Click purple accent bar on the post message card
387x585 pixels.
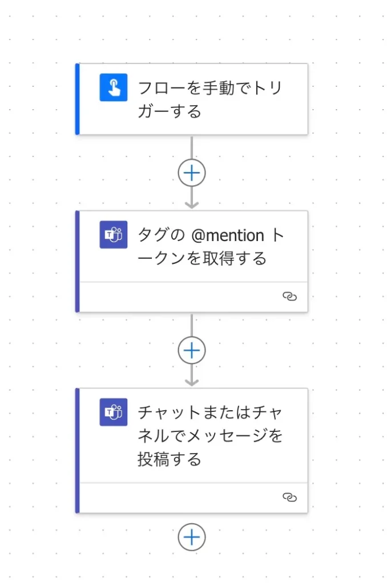(77, 450)
